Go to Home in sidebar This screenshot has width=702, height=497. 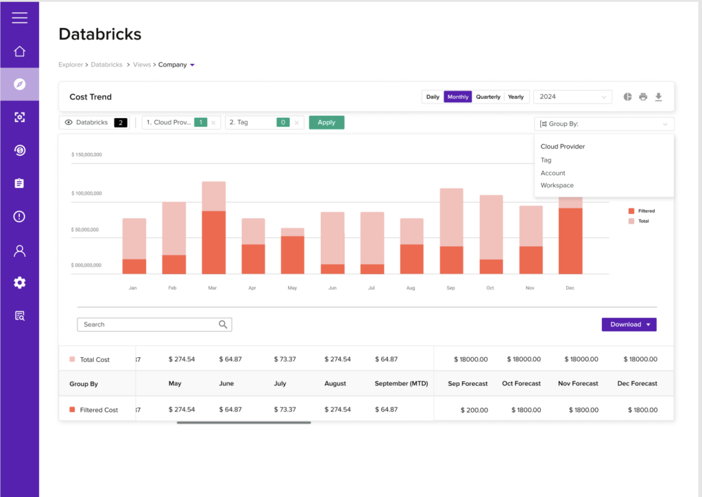click(19, 51)
